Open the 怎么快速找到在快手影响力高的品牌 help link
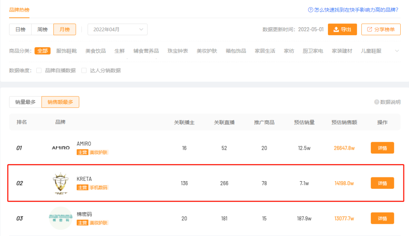The height and width of the screenshot is (236, 409). pyautogui.click(x=356, y=10)
